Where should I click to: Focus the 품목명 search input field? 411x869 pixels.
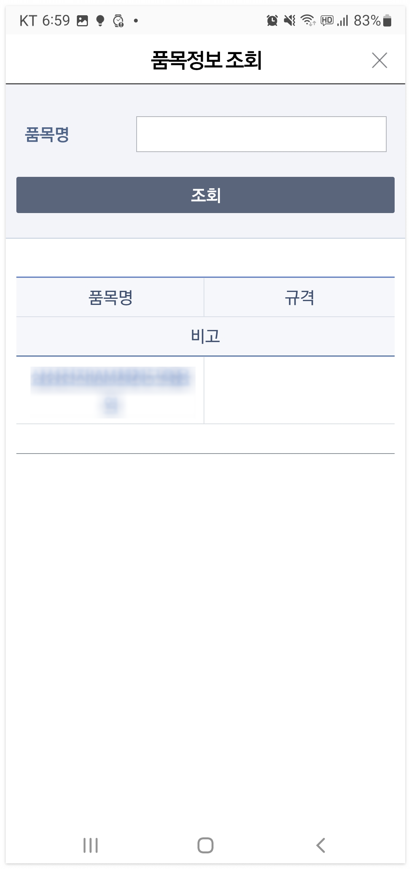tap(261, 134)
